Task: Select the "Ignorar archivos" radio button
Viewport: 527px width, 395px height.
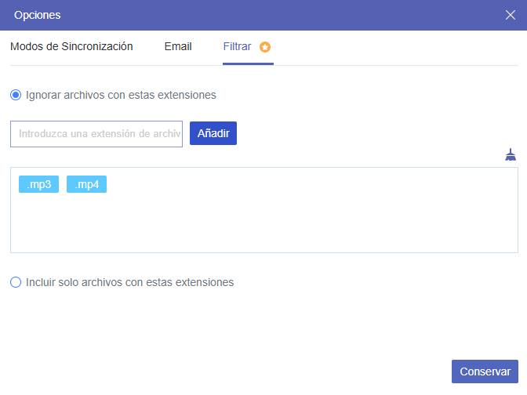Action: click(16, 95)
